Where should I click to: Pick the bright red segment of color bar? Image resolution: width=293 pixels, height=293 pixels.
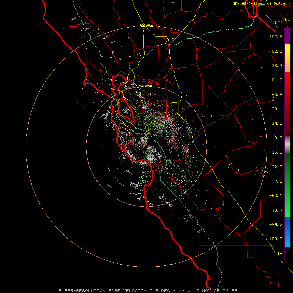click(287, 83)
